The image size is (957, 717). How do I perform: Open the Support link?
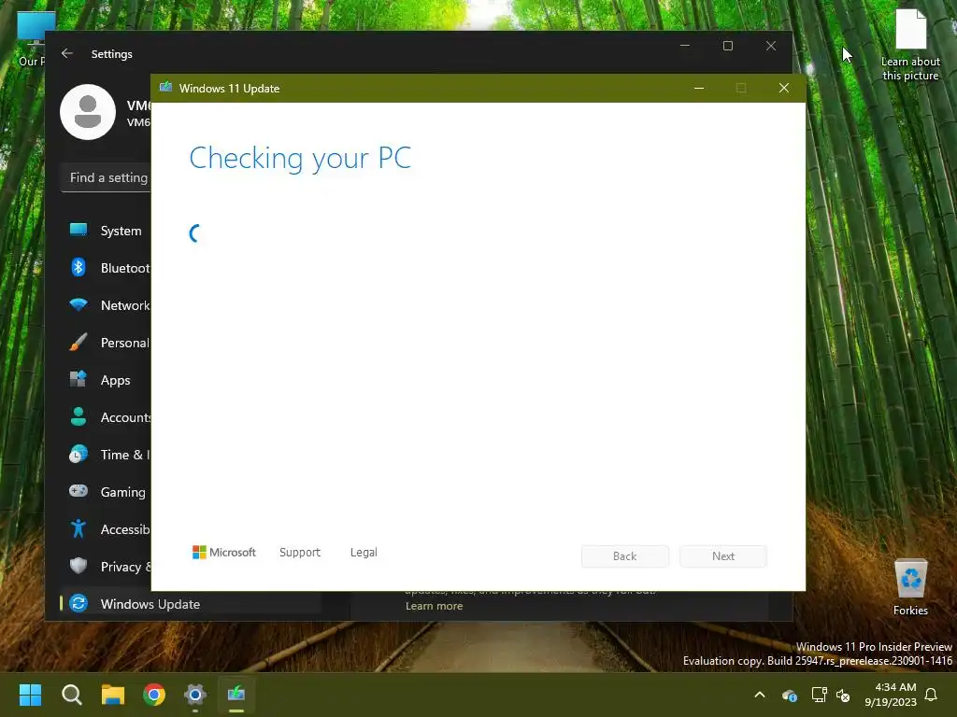point(300,553)
